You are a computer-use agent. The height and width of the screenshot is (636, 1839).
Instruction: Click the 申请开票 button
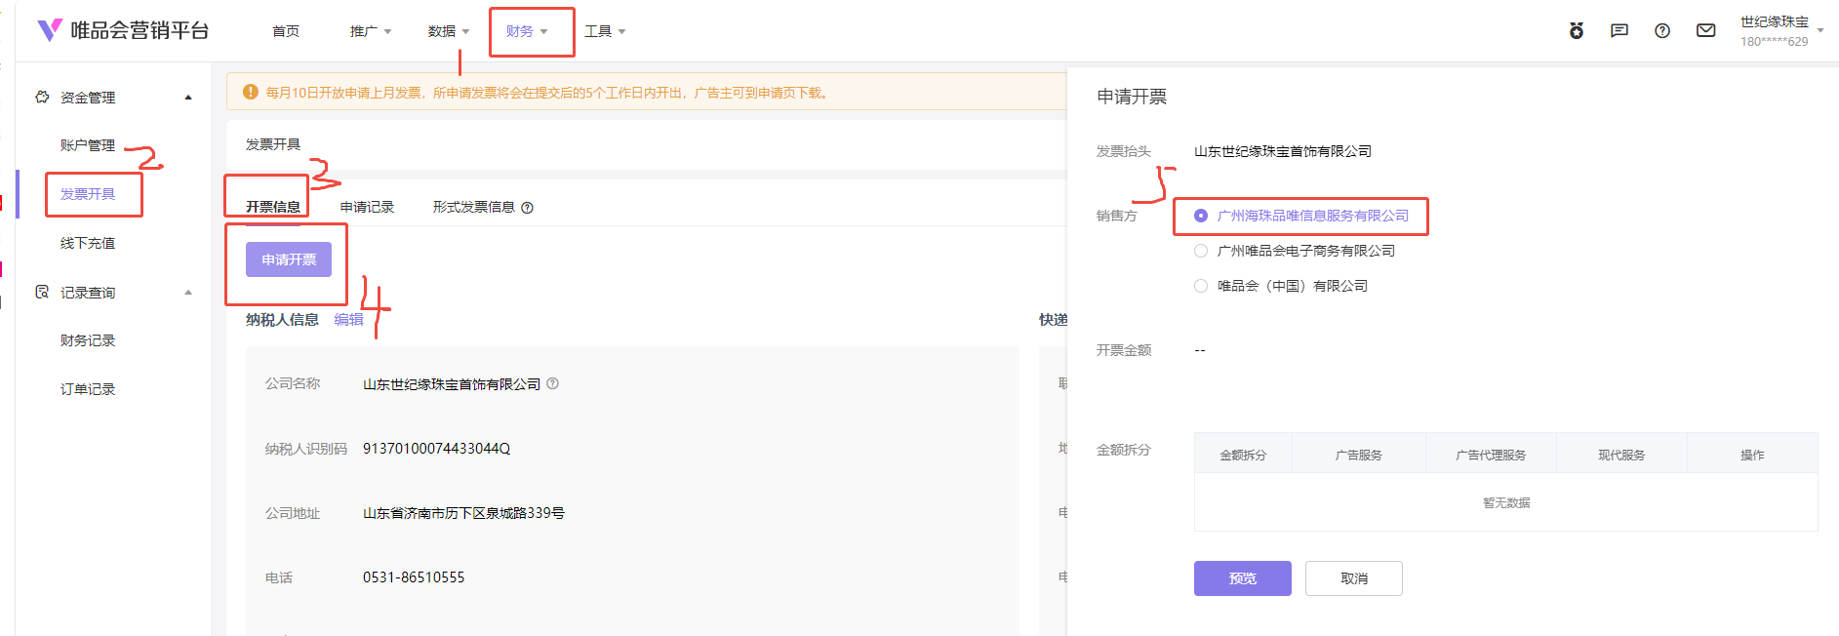pyautogui.click(x=289, y=259)
